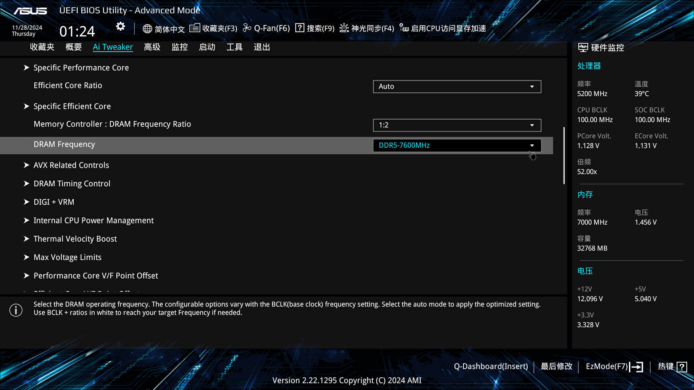
Task: Click the Q-Fan fan icon
Action: click(x=247, y=28)
